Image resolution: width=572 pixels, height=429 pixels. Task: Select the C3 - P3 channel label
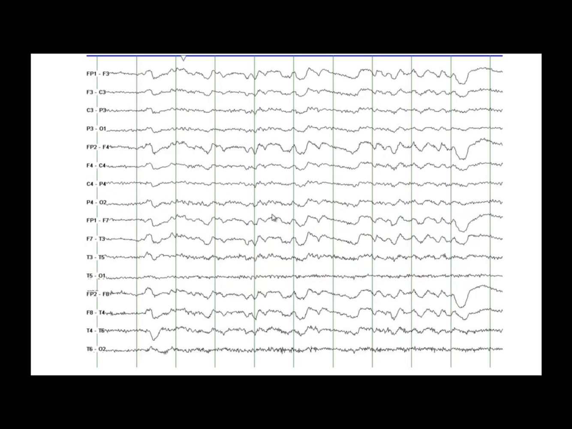(x=96, y=110)
